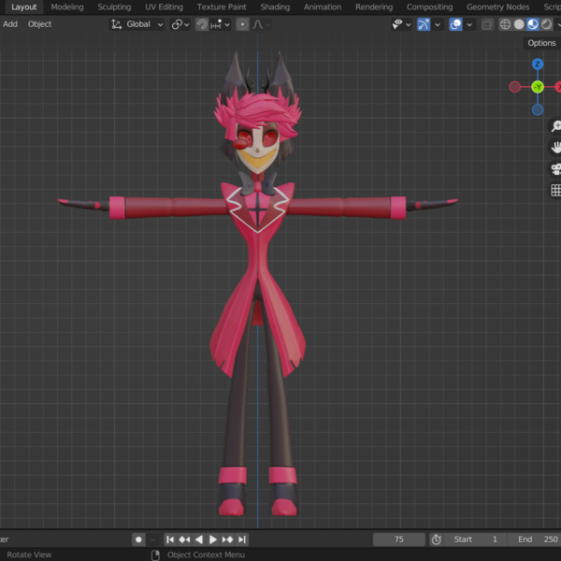This screenshot has width=561, height=561.
Task: Click the pan view hand icon
Action: (555, 148)
